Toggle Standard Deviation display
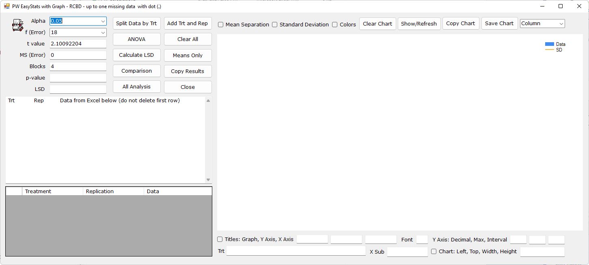This screenshot has width=589, height=265. tap(274, 24)
